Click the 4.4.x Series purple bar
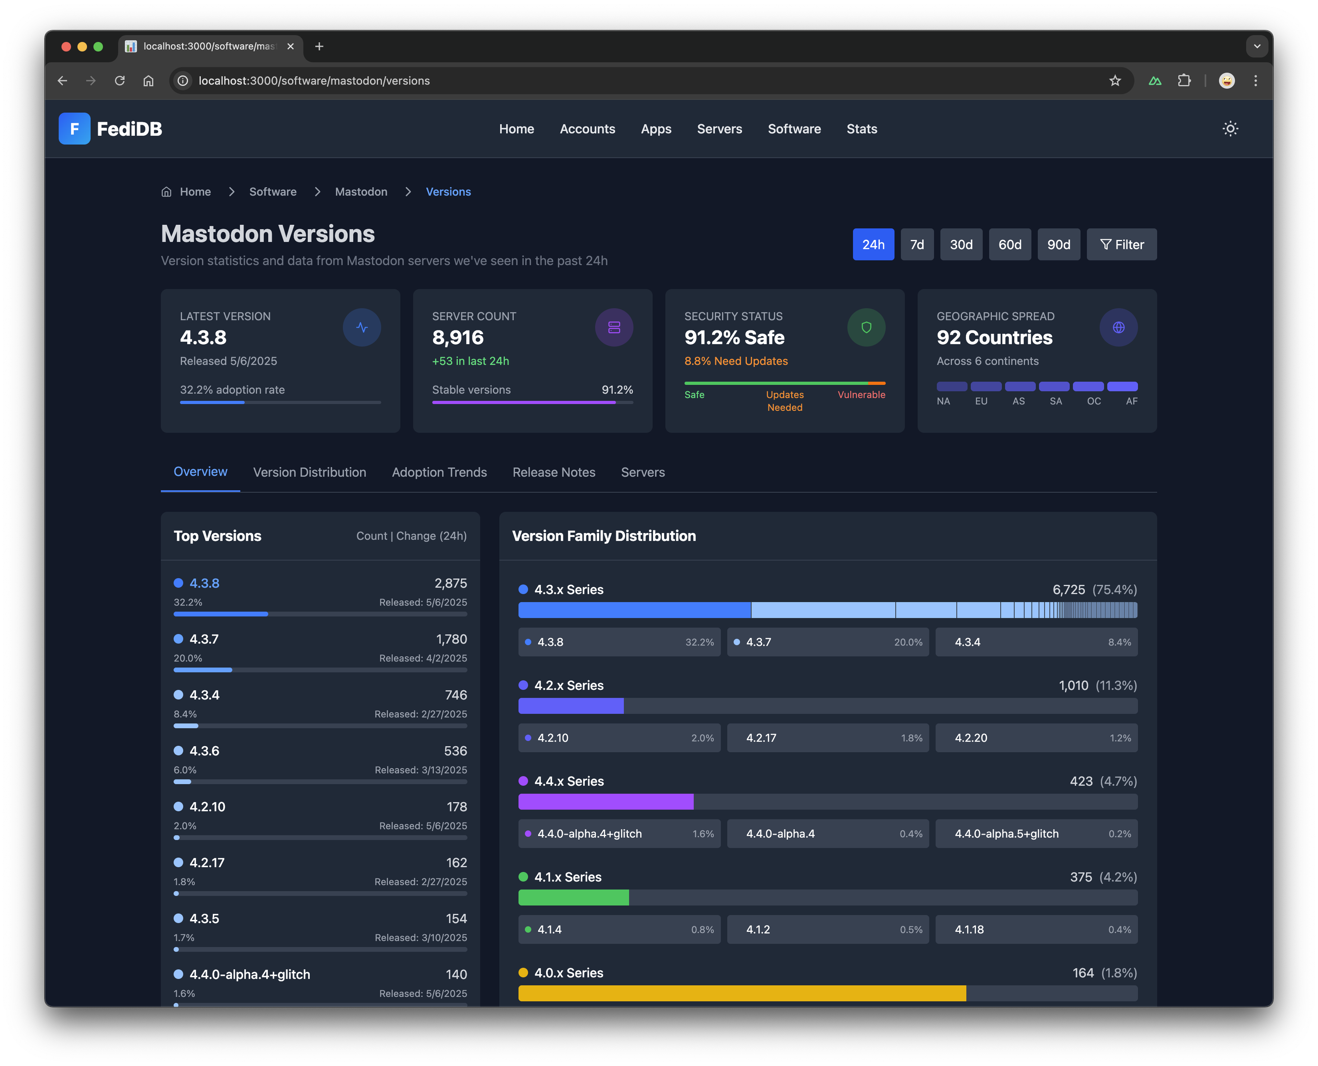This screenshot has height=1066, width=1318. 605,801
